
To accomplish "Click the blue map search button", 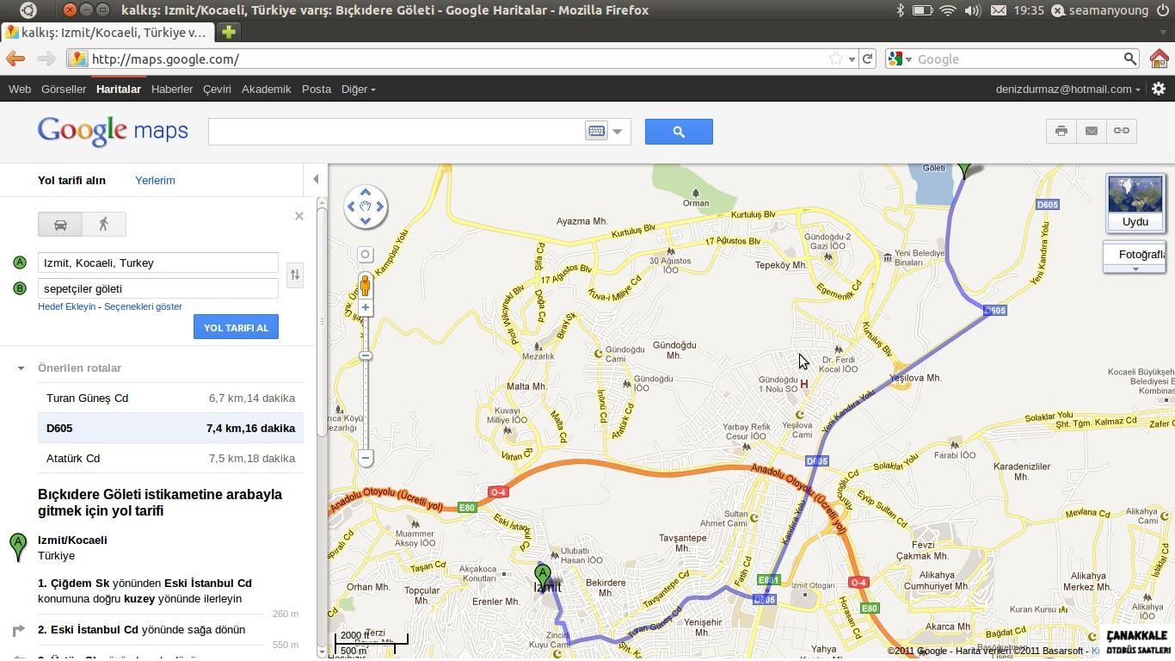I will [x=679, y=132].
